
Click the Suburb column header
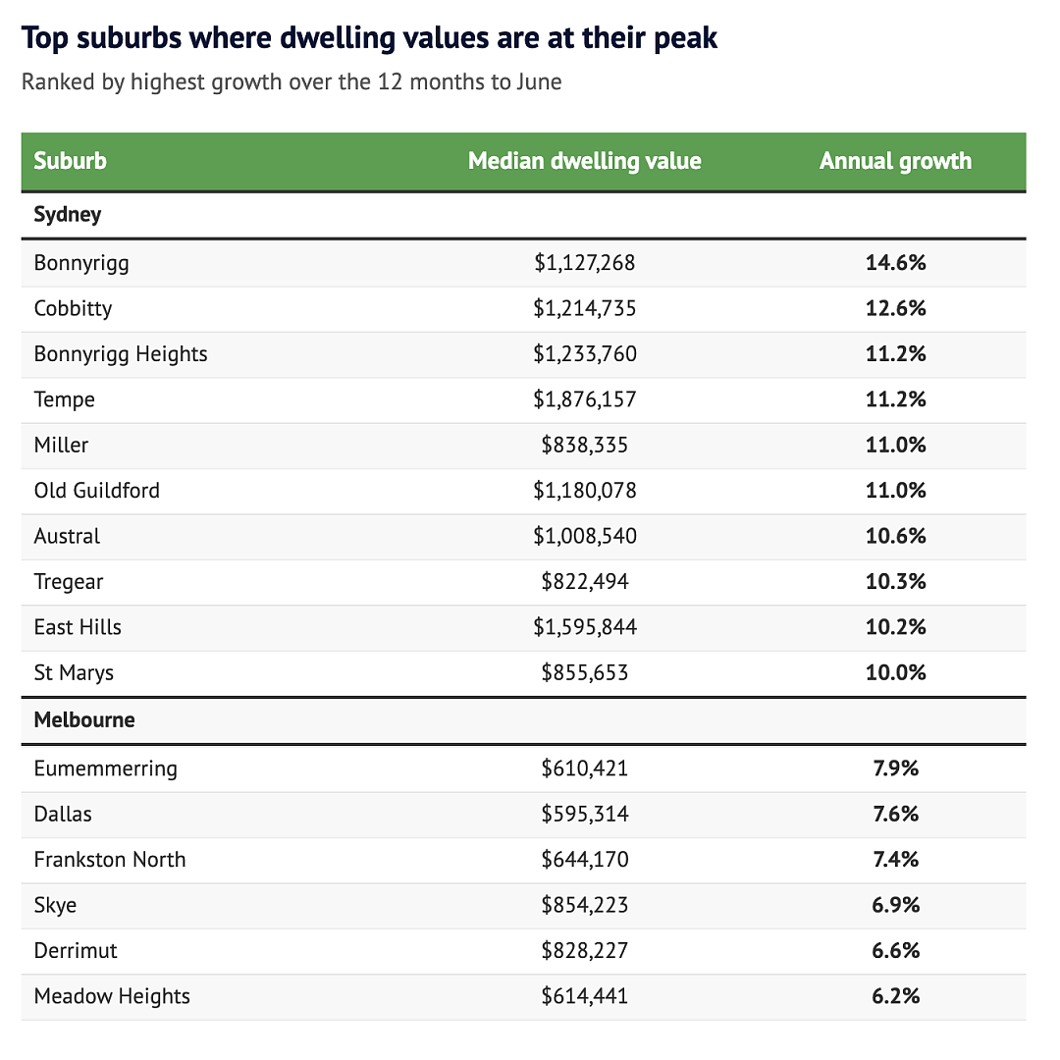tap(71, 161)
